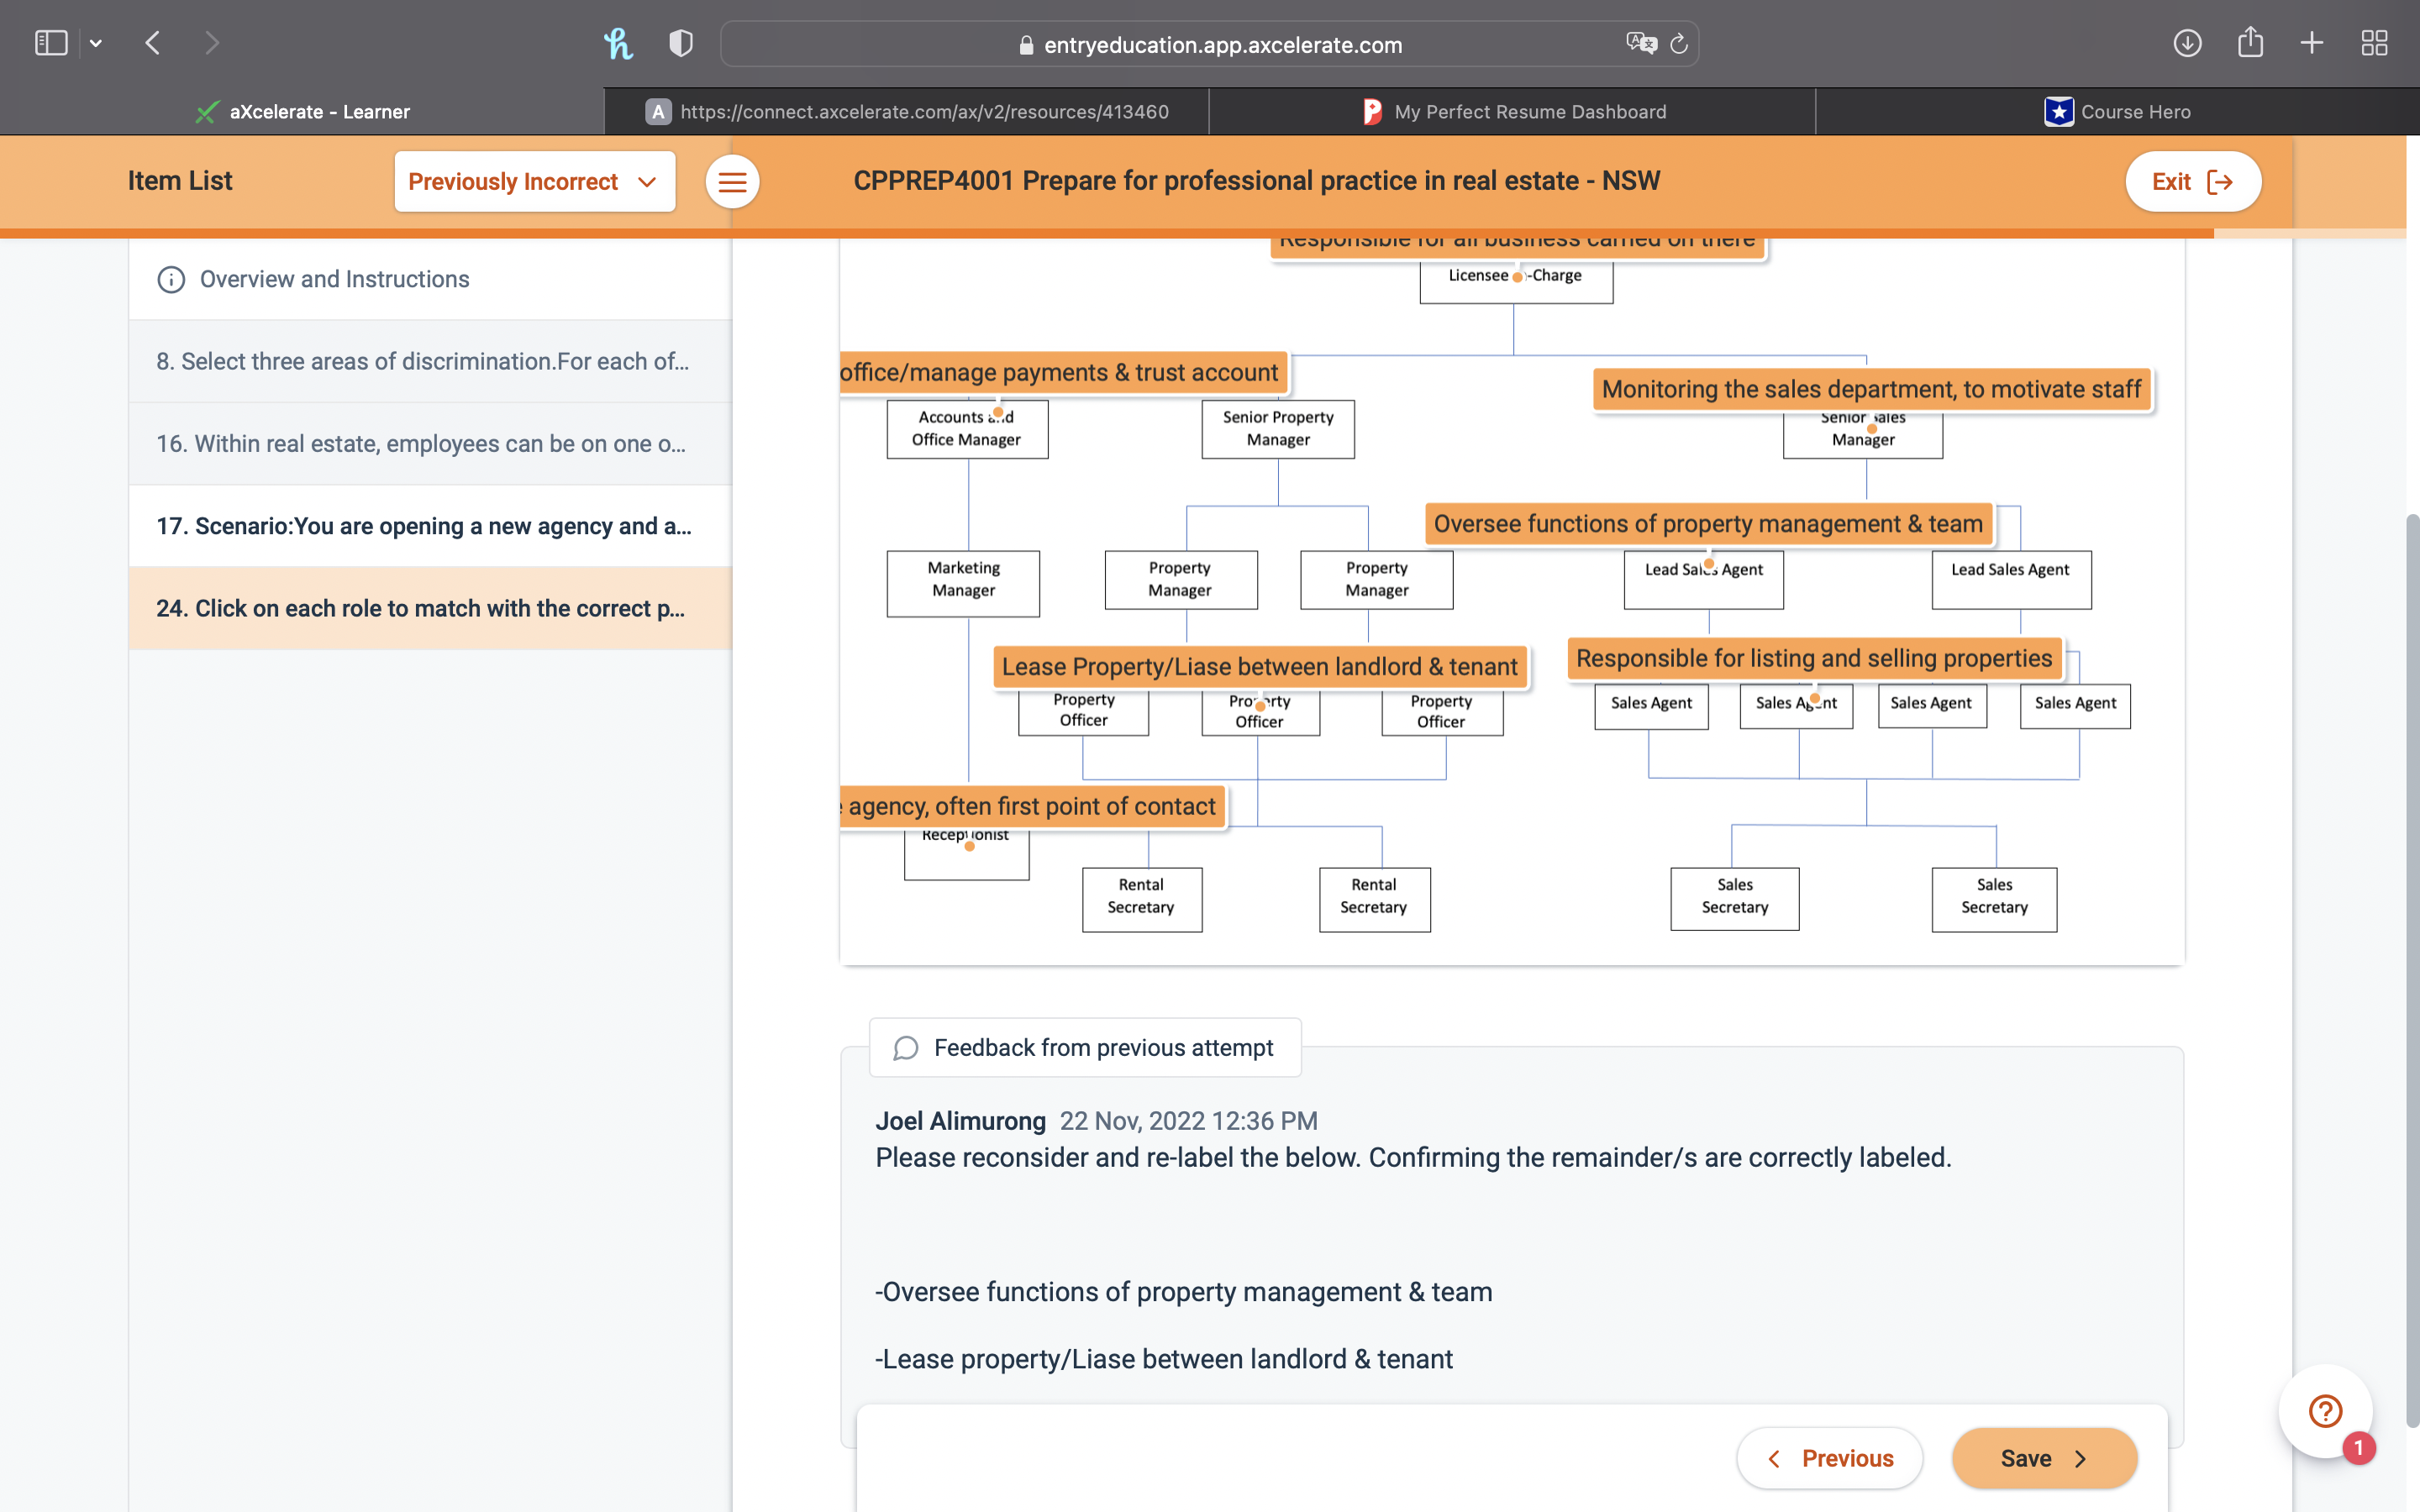Open the Safari Downloads icon
The height and width of the screenshot is (1512, 2420).
point(2188,43)
